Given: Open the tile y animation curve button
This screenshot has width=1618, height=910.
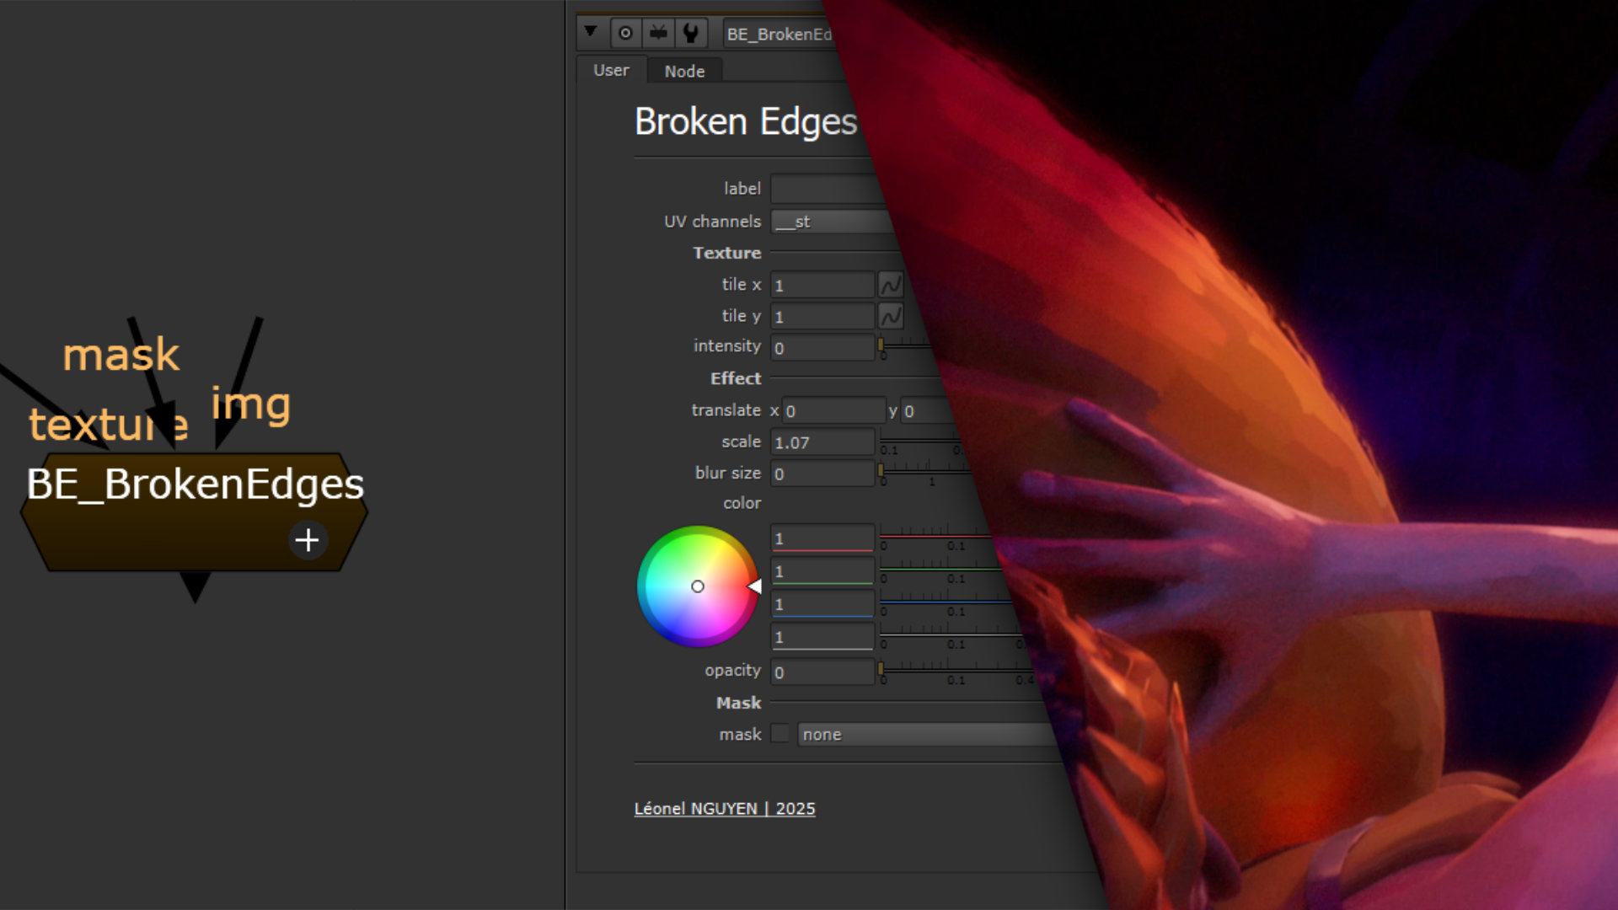Looking at the screenshot, I should [890, 316].
